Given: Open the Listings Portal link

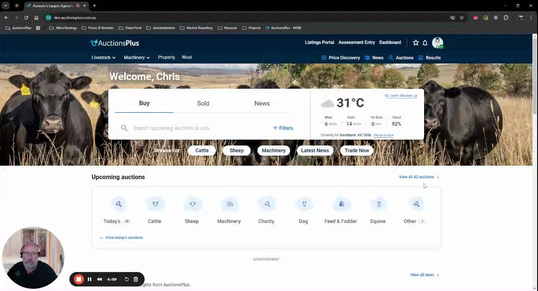Looking at the screenshot, I should click(319, 42).
